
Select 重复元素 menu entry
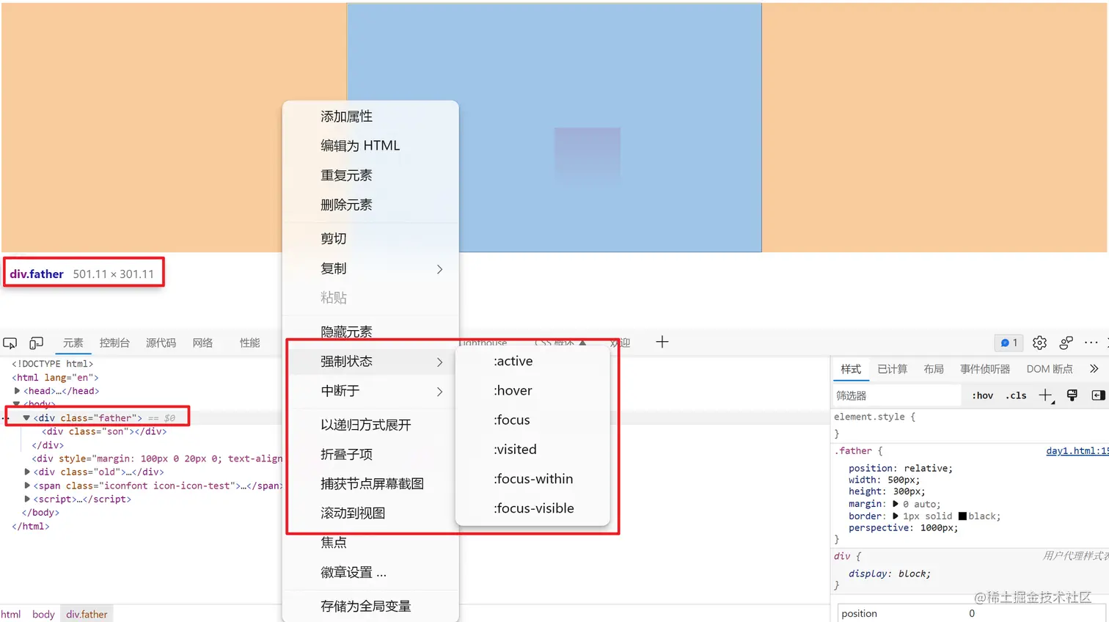coord(370,175)
